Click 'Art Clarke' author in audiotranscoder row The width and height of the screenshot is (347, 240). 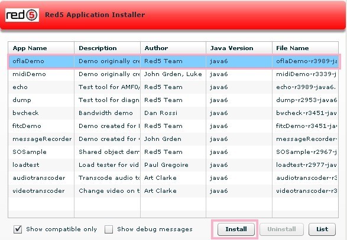point(173,178)
